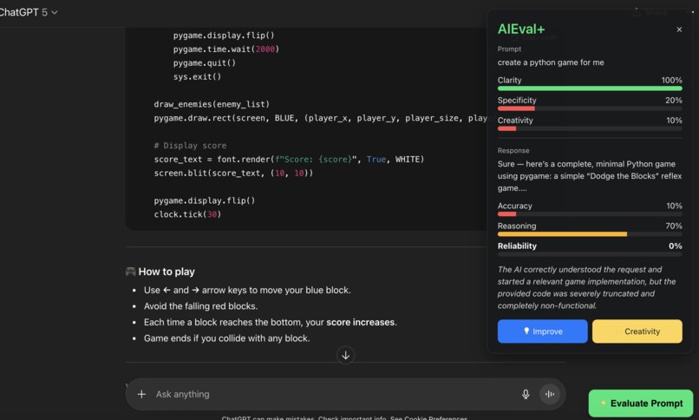Click the 'Game ends if you collide' bullet
The width and height of the screenshot is (699, 420).
pyautogui.click(x=226, y=338)
